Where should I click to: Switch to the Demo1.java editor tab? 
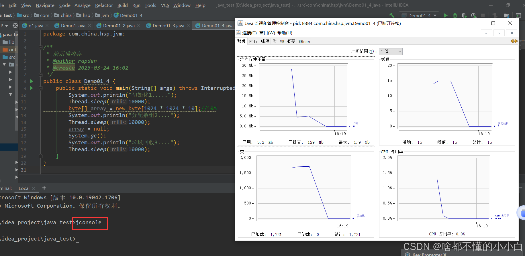pos(73,25)
